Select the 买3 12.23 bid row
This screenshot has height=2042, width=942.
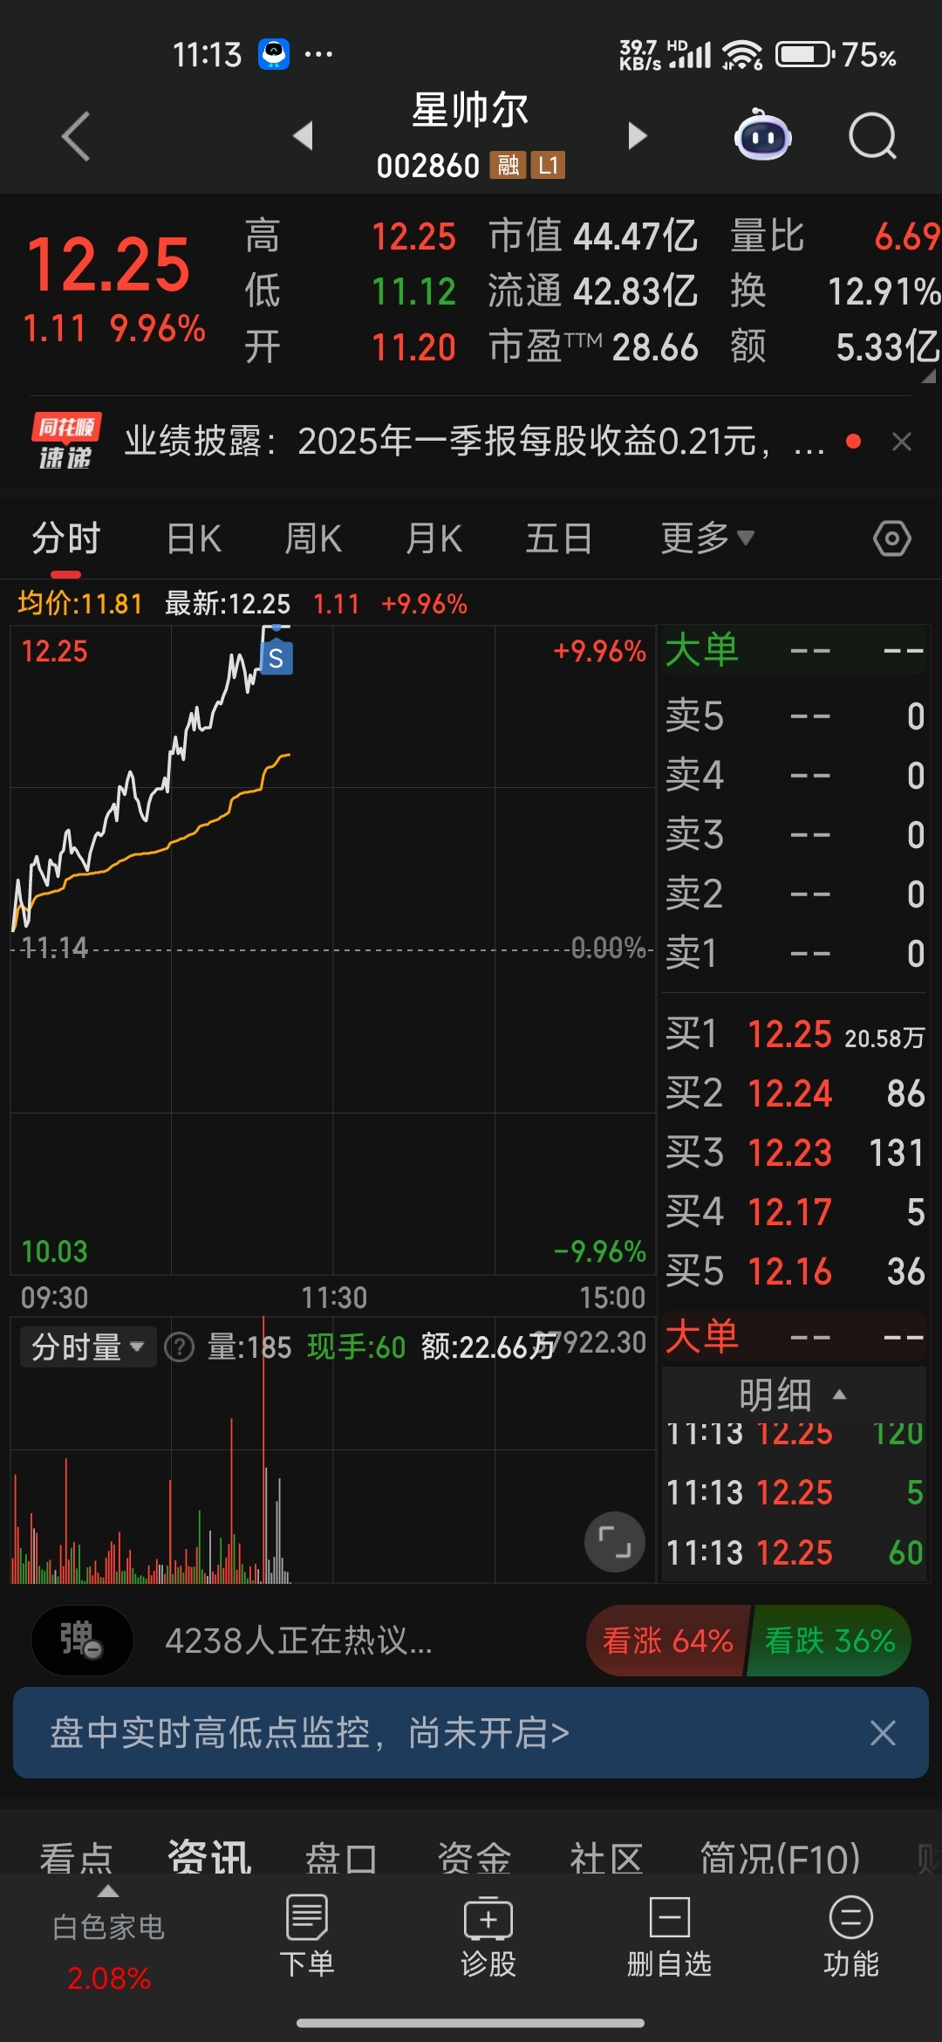tap(795, 1153)
